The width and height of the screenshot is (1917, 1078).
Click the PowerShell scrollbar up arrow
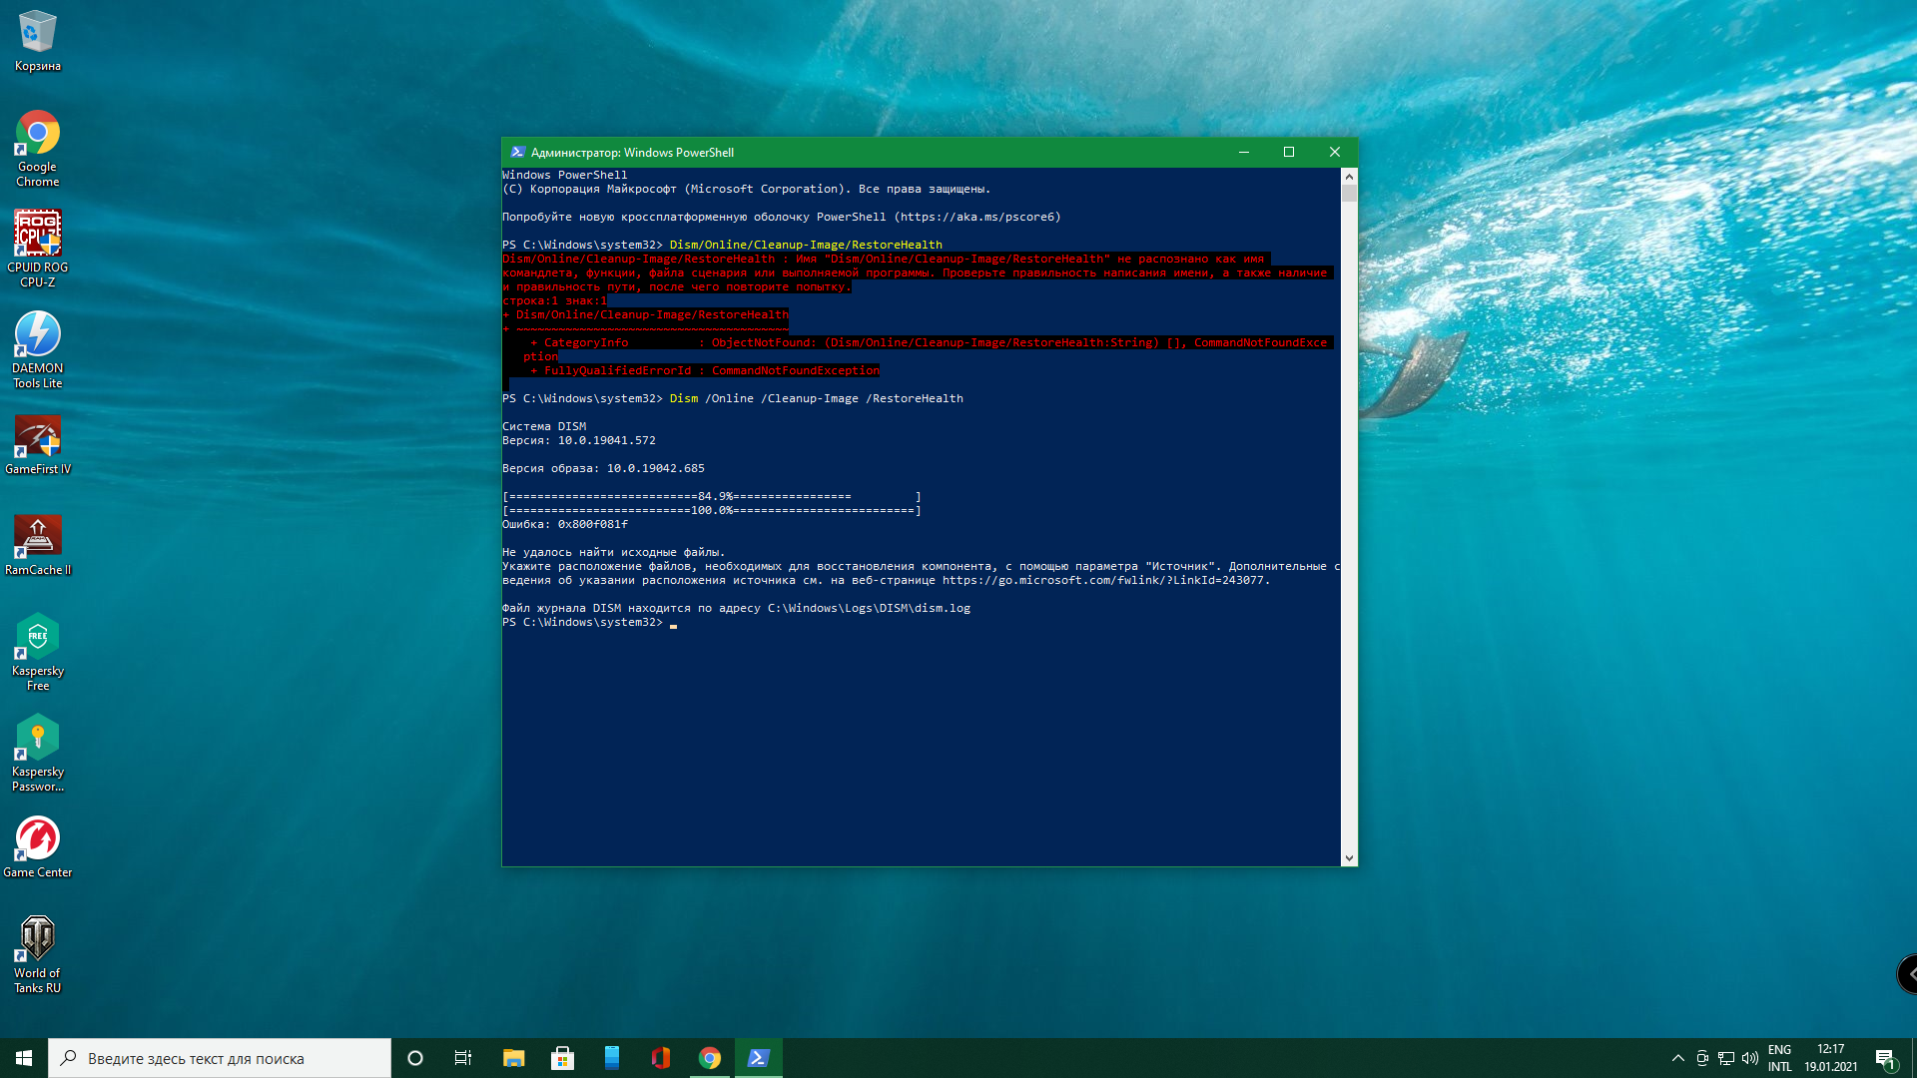click(x=1350, y=176)
